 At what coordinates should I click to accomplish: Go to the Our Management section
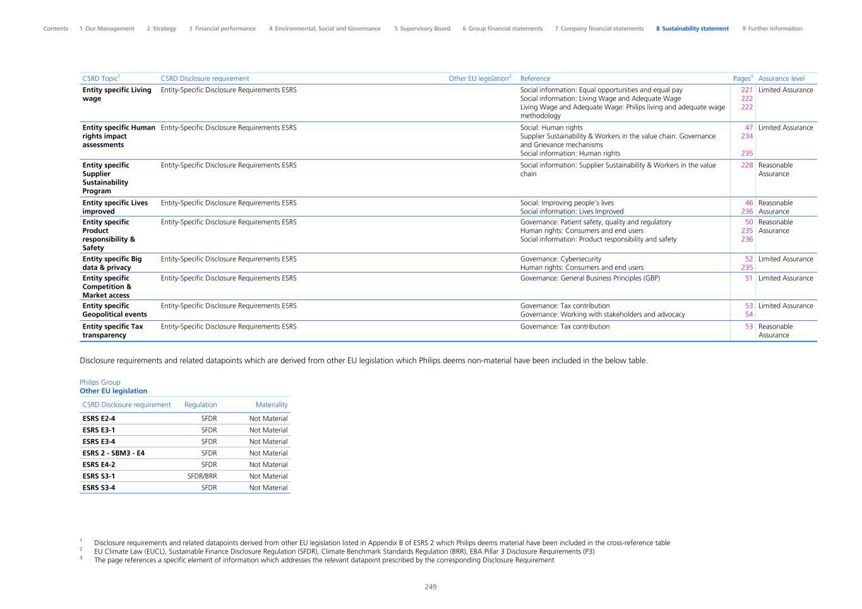[x=107, y=28]
